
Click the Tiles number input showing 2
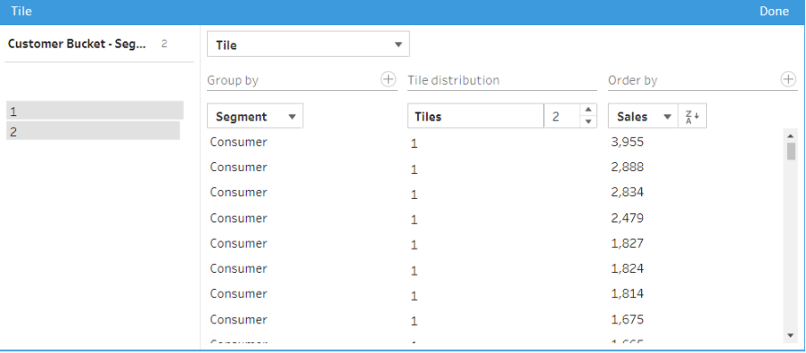pos(563,117)
